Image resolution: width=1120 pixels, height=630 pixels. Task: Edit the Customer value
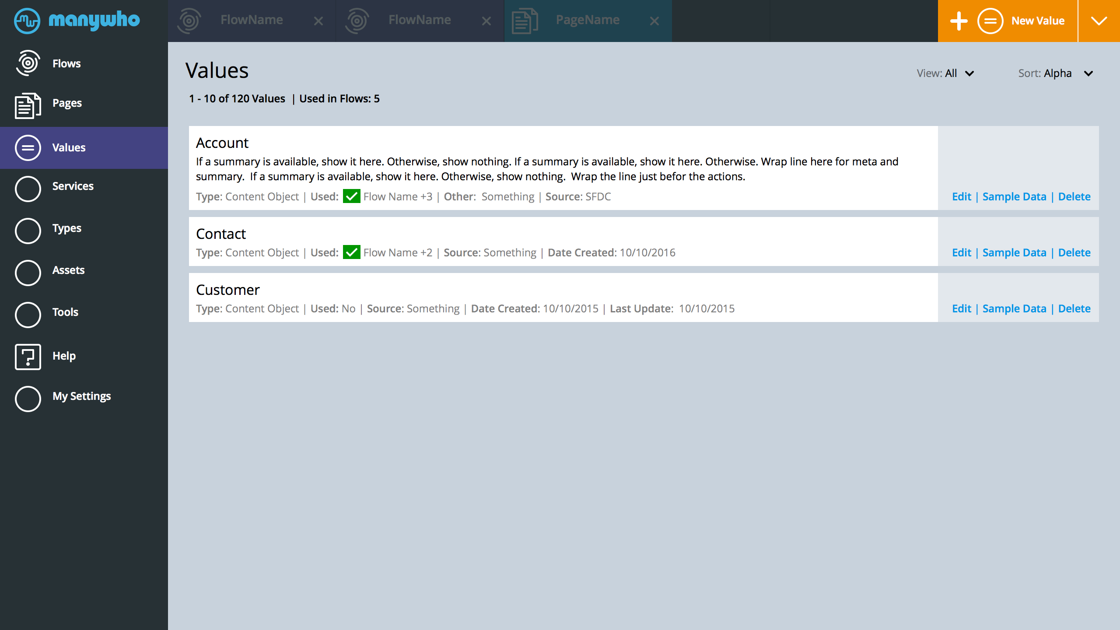(962, 308)
